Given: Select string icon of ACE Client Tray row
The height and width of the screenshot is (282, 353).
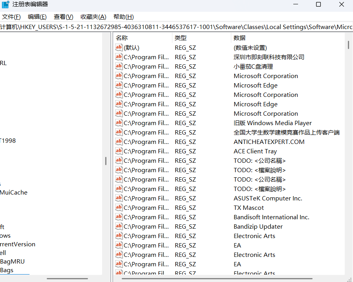Looking at the screenshot, I should (x=119, y=151).
